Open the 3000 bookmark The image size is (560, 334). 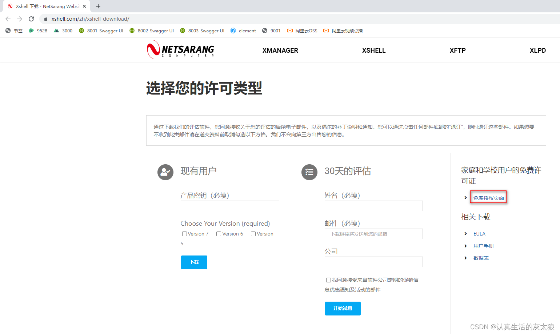coord(63,31)
